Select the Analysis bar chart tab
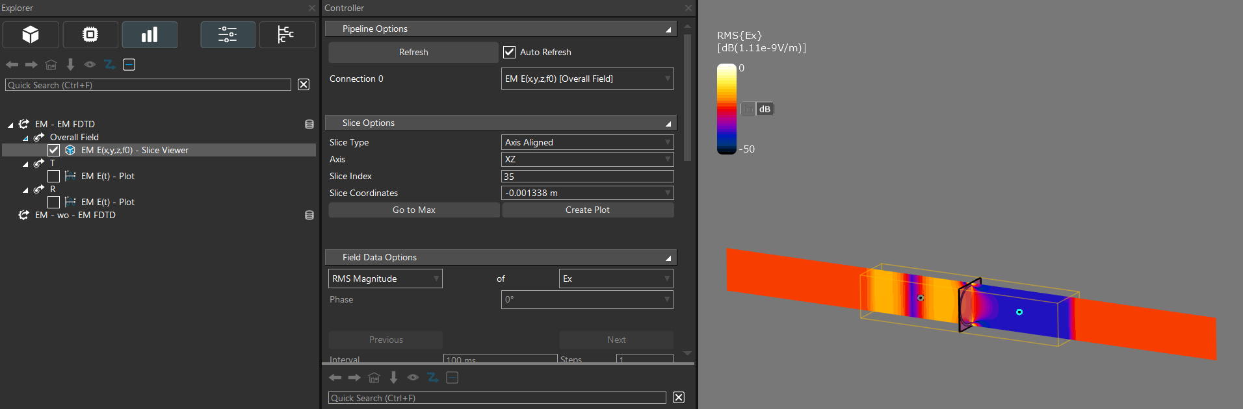This screenshot has width=1243, height=409. pos(150,34)
